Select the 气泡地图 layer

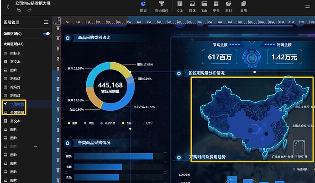pos(17,104)
